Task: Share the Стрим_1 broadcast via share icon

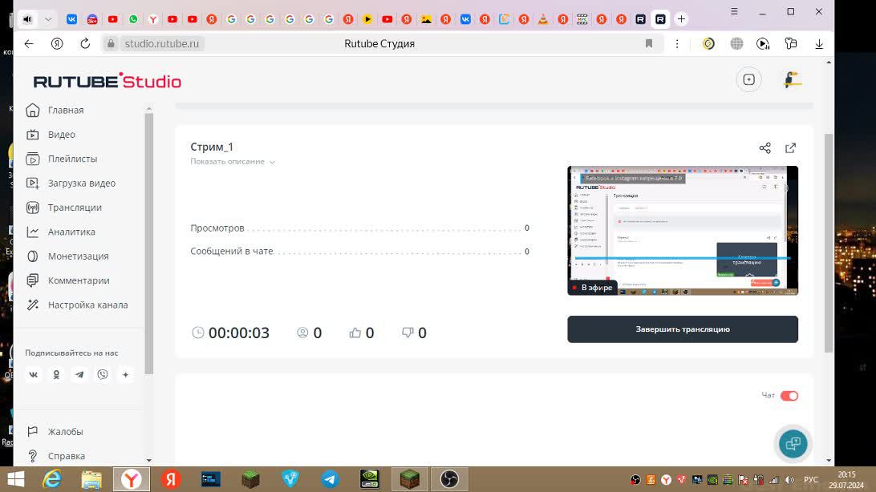Action: [x=764, y=147]
